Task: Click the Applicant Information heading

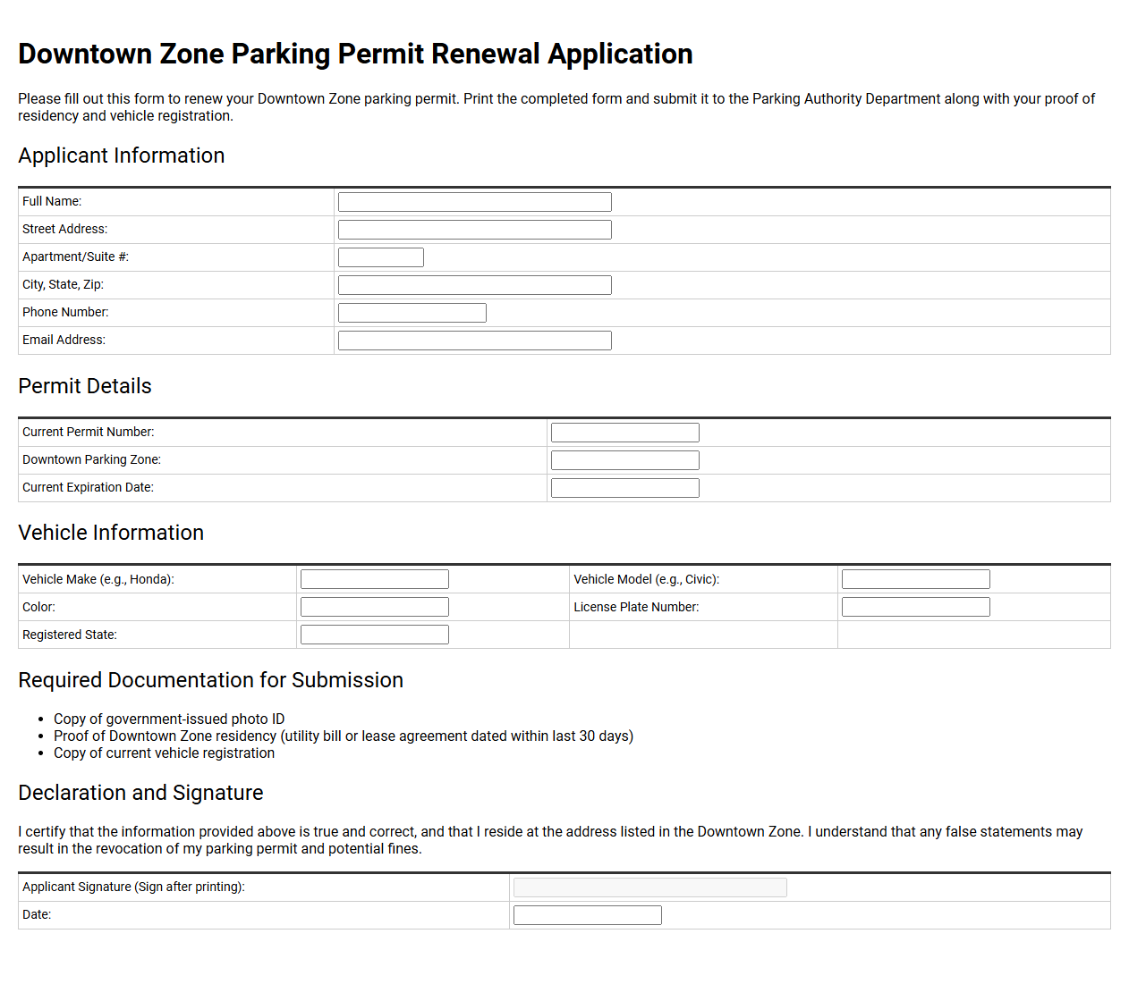Action: [x=122, y=156]
